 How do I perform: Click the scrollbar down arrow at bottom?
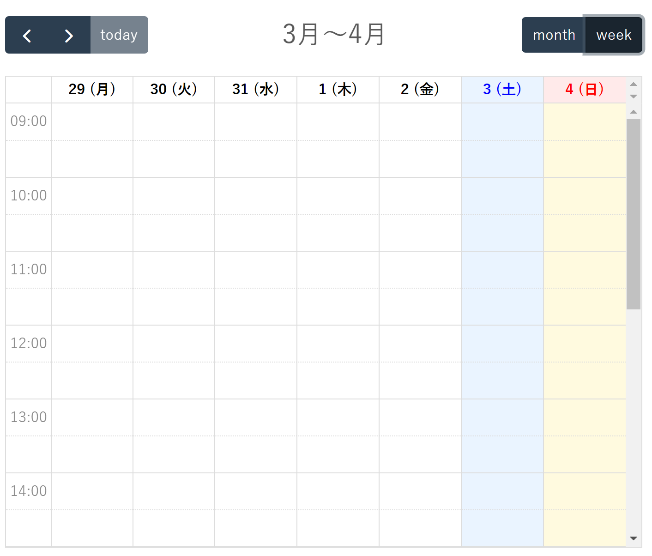click(634, 538)
